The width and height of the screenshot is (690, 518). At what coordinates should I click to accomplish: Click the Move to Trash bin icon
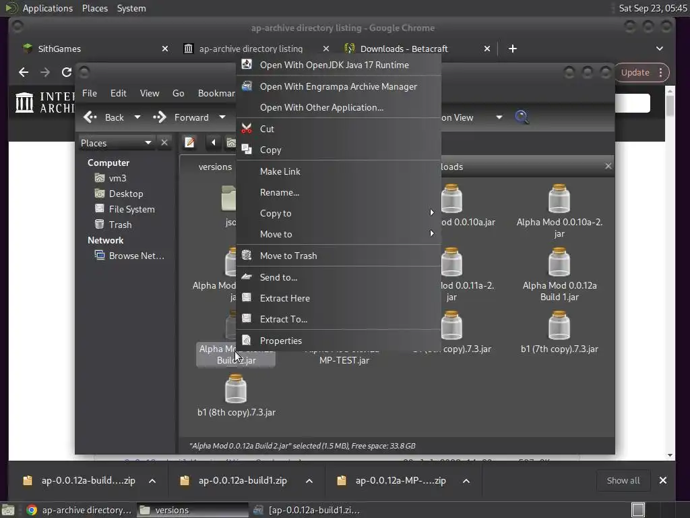click(247, 255)
